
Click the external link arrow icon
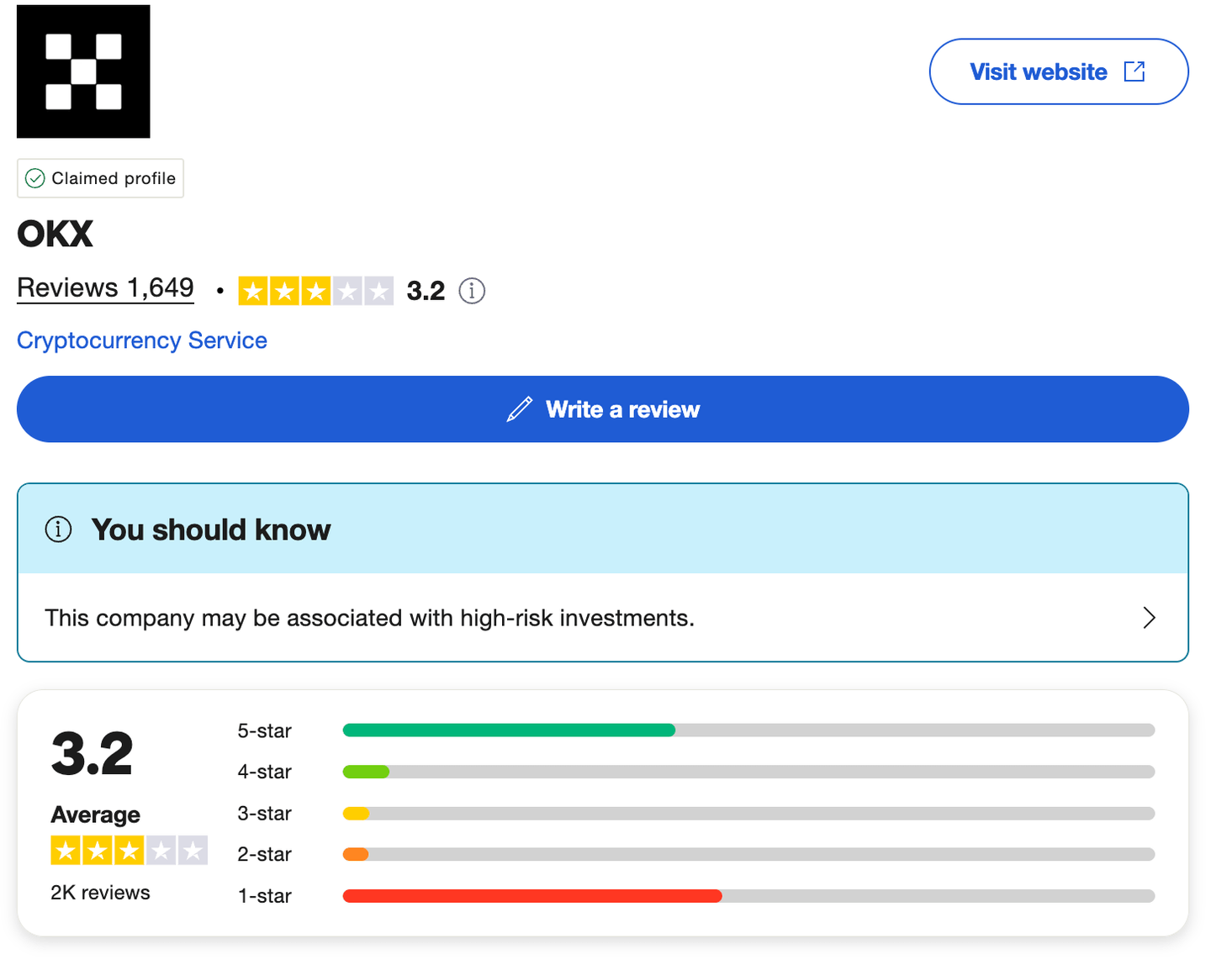click(x=1134, y=71)
